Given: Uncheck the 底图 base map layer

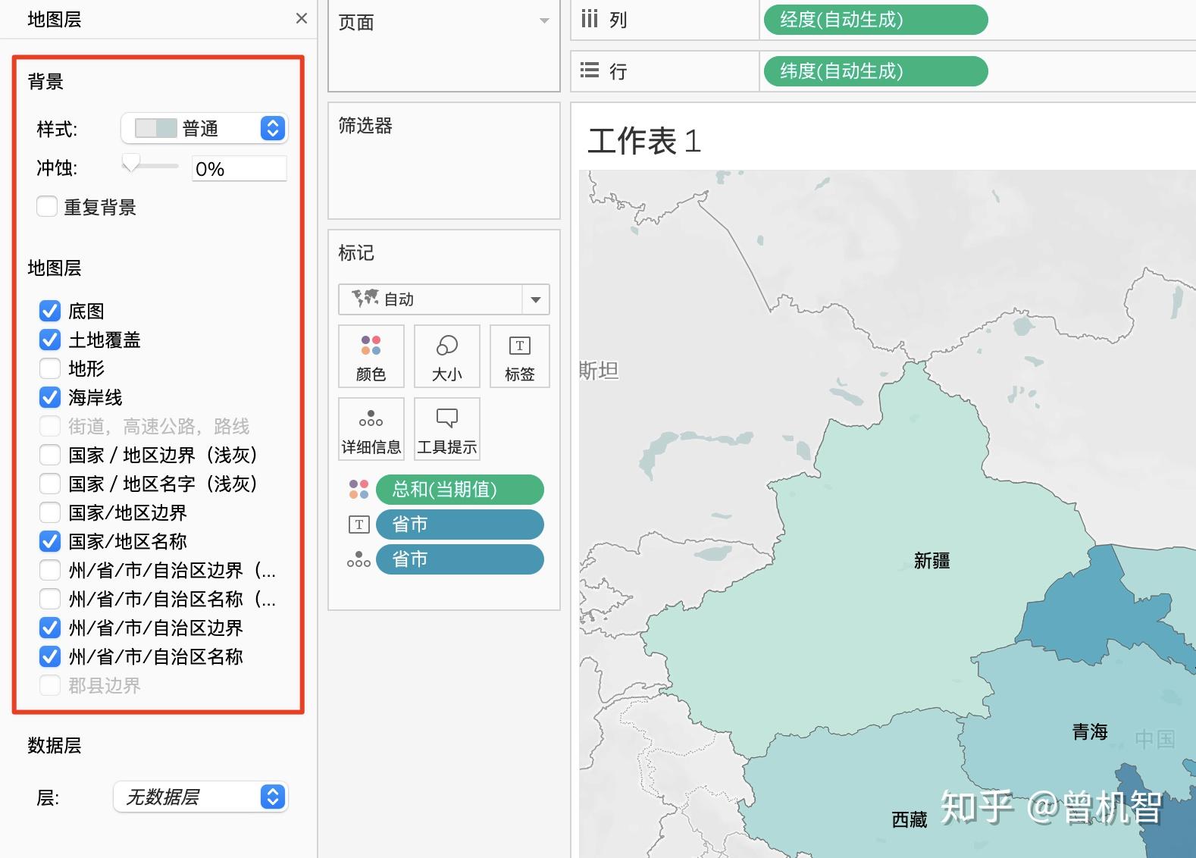Looking at the screenshot, I should tap(50, 311).
